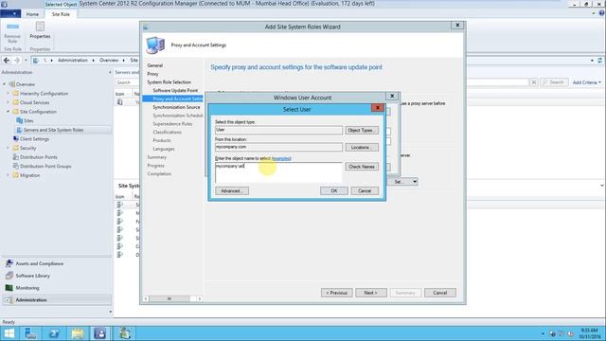Click the Advanced button in Select User

coord(232,191)
